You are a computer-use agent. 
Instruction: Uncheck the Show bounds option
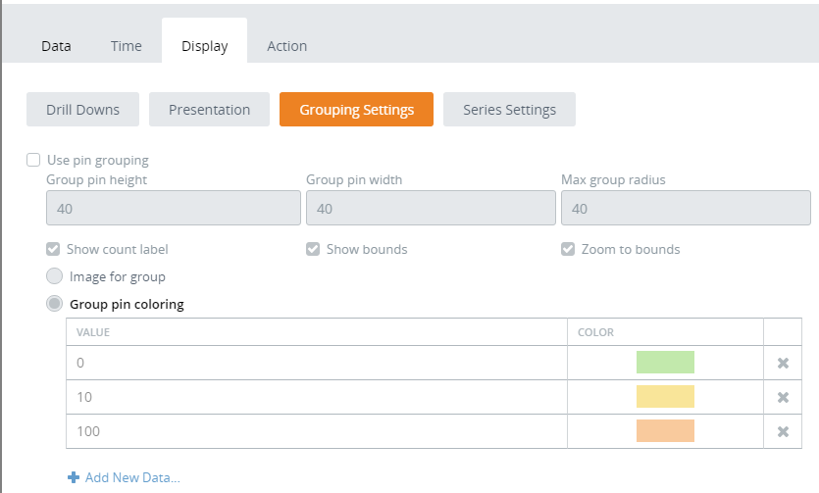[313, 249]
